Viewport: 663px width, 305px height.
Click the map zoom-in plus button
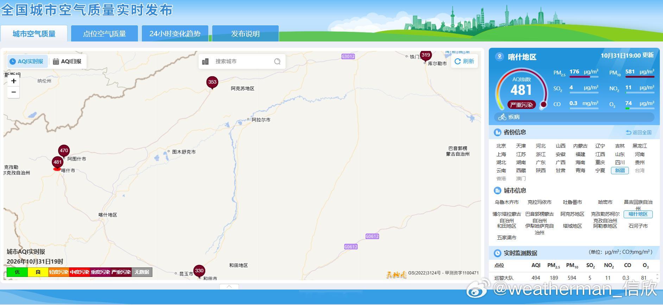tap(13, 81)
